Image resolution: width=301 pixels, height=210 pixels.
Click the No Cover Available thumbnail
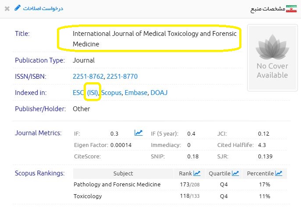click(x=272, y=58)
